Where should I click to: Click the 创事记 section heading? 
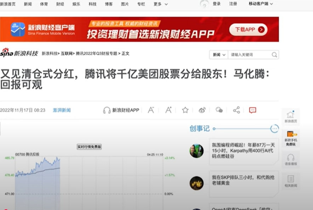[x=199, y=129]
